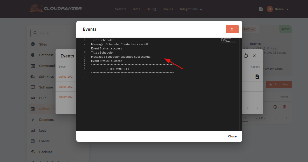Open Backups cloud icon in sidebar

33,152
